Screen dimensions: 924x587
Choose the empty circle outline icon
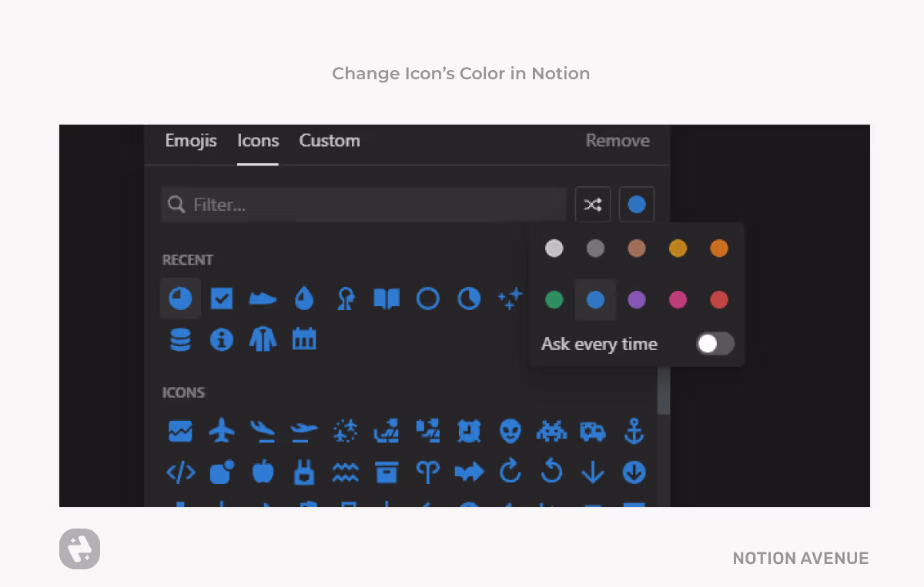(427, 299)
